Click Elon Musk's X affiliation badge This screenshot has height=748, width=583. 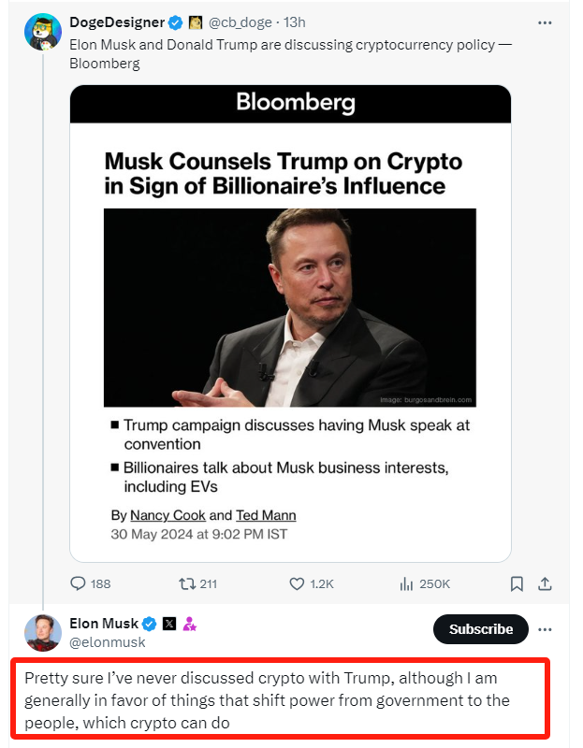point(168,624)
